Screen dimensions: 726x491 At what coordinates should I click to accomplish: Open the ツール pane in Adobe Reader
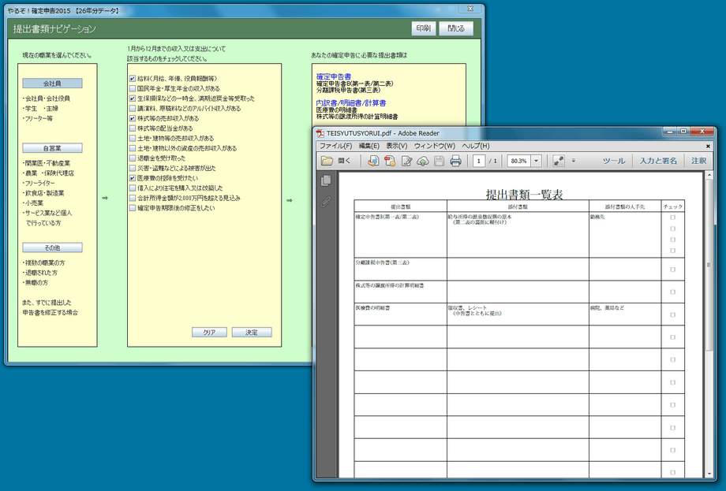point(614,161)
